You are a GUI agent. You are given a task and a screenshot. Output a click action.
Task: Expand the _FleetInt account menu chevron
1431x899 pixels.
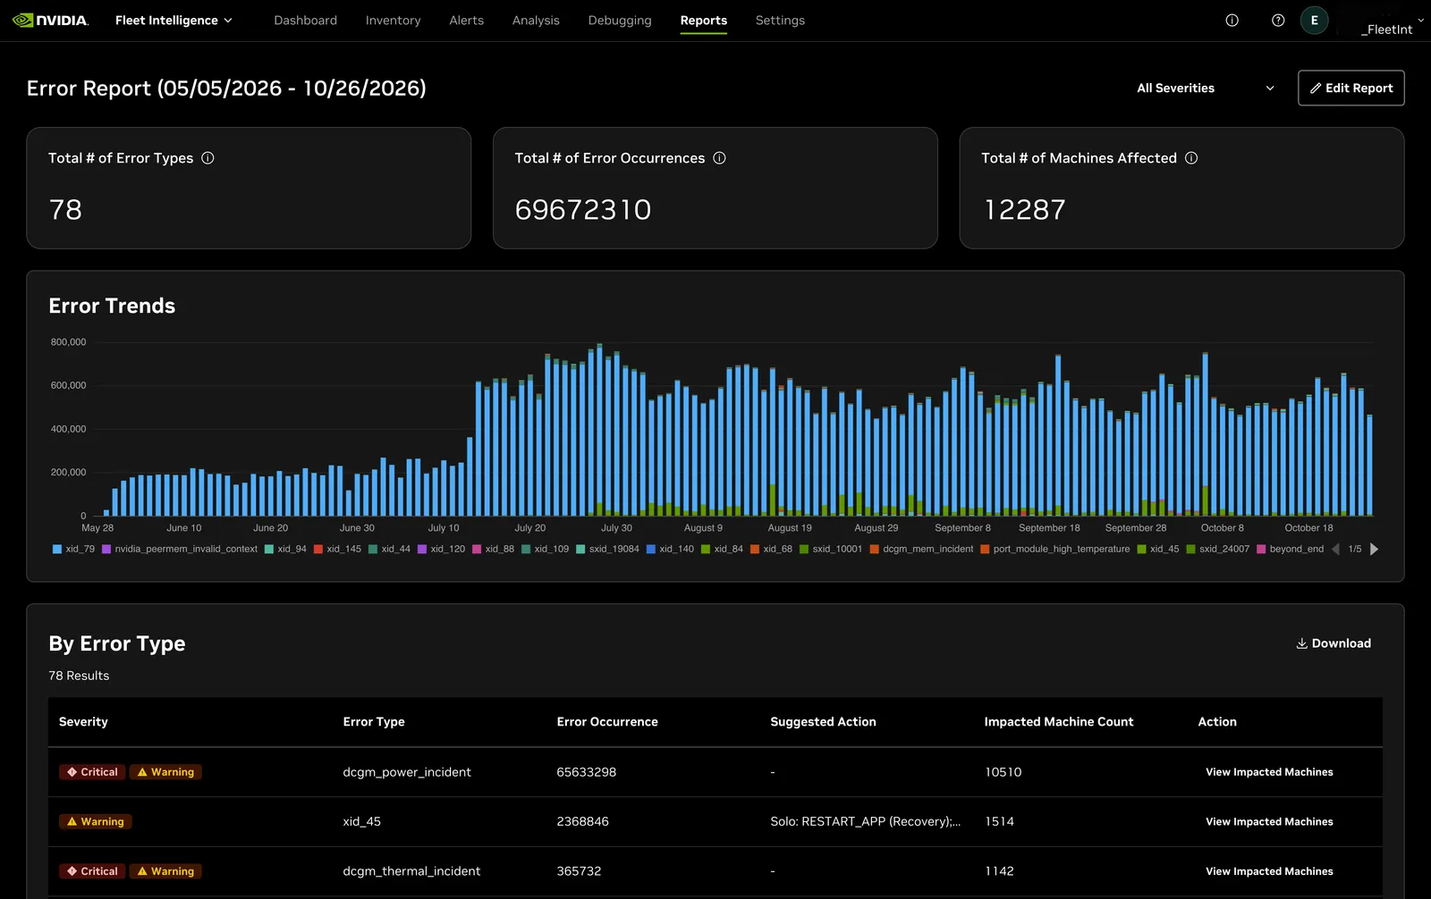tap(1420, 21)
